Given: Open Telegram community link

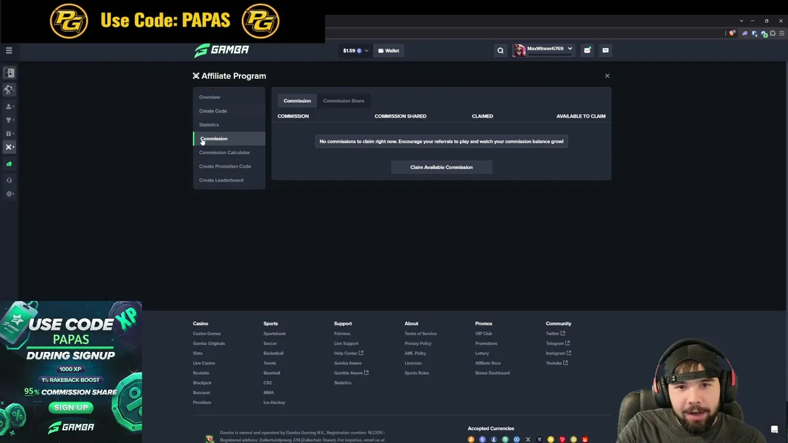Looking at the screenshot, I should tap(558, 343).
